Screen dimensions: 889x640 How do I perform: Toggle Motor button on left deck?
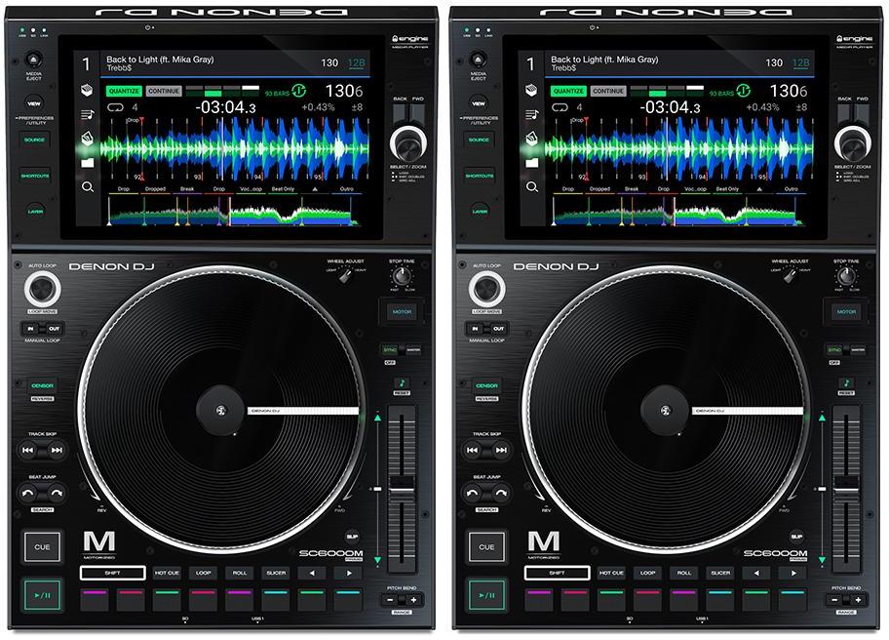[x=402, y=311]
